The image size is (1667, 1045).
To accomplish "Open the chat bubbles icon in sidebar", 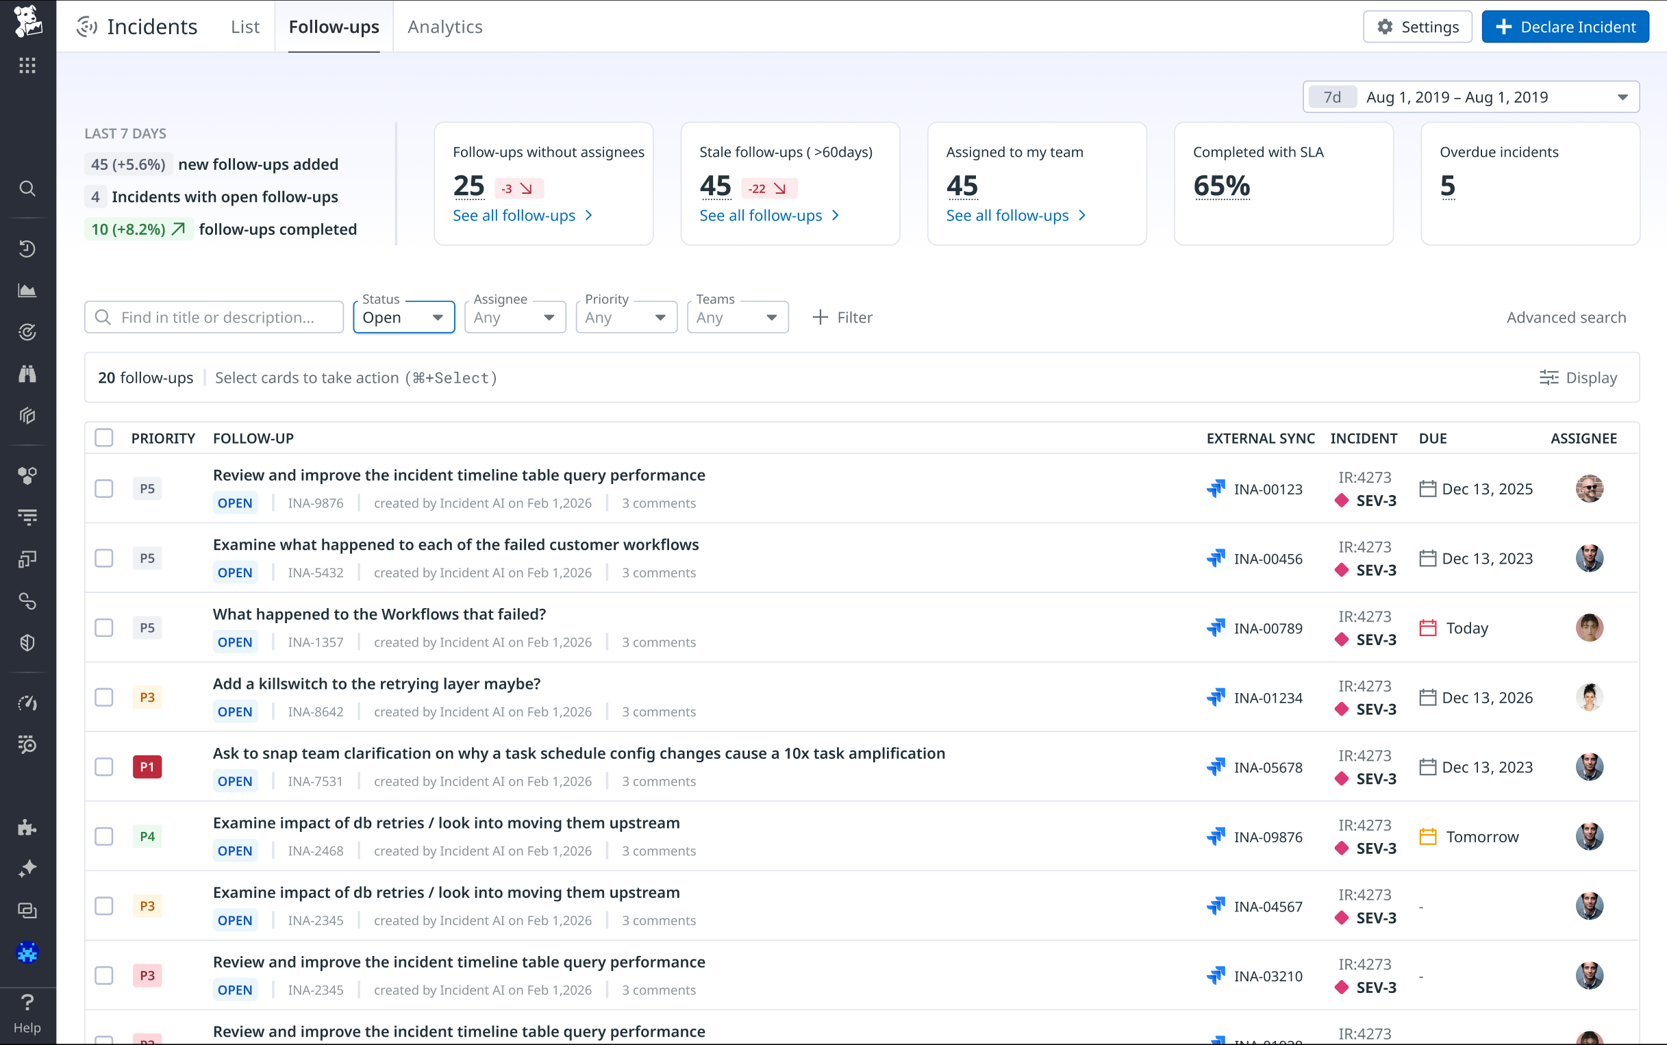I will pos(27,911).
